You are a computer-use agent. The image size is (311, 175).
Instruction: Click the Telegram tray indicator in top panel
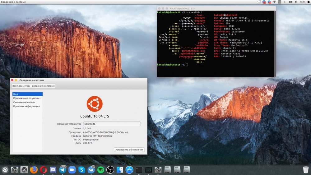click(269, 2)
